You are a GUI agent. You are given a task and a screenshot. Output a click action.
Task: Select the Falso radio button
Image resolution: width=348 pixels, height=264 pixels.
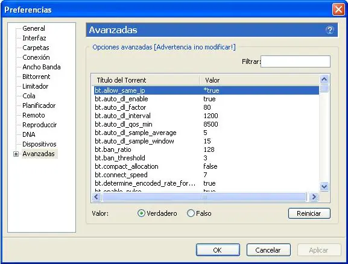coord(191,213)
